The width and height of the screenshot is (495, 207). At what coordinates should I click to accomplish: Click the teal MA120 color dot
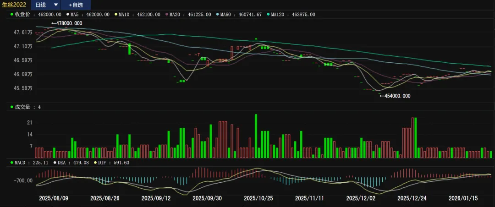pyautogui.click(x=268, y=15)
